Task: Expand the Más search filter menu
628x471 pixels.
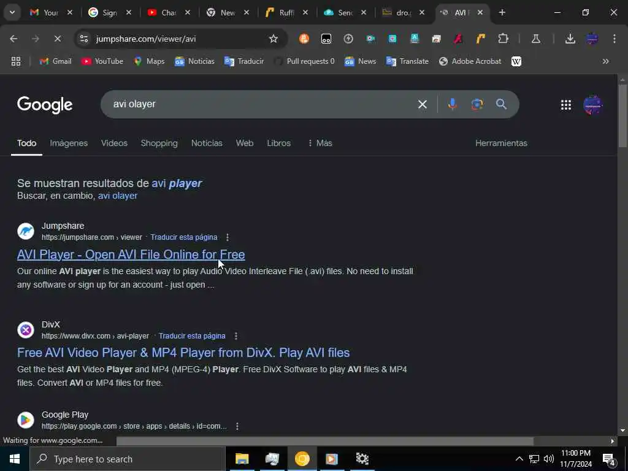Action: tap(320, 143)
